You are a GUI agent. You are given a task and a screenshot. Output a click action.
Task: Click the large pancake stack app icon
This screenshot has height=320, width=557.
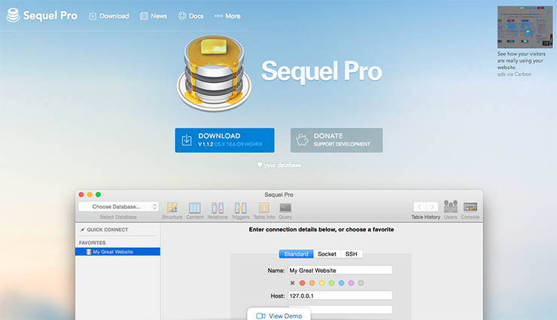[x=215, y=73]
